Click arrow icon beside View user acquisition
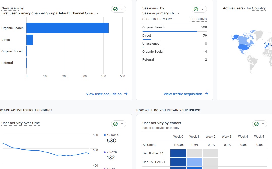 pyautogui.click(x=126, y=94)
